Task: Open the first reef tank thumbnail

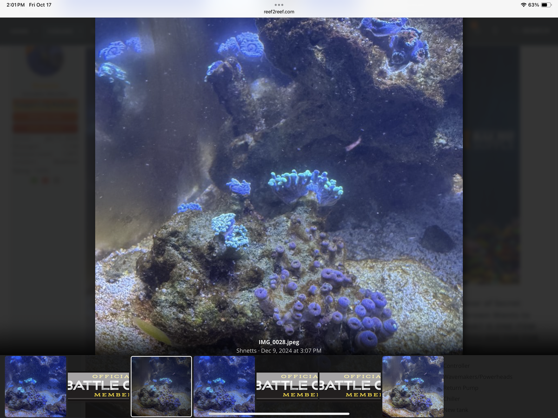Action: [x=35, y=386]
